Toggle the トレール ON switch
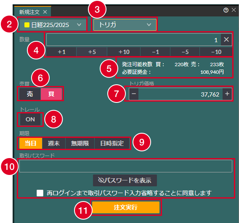 30,119
